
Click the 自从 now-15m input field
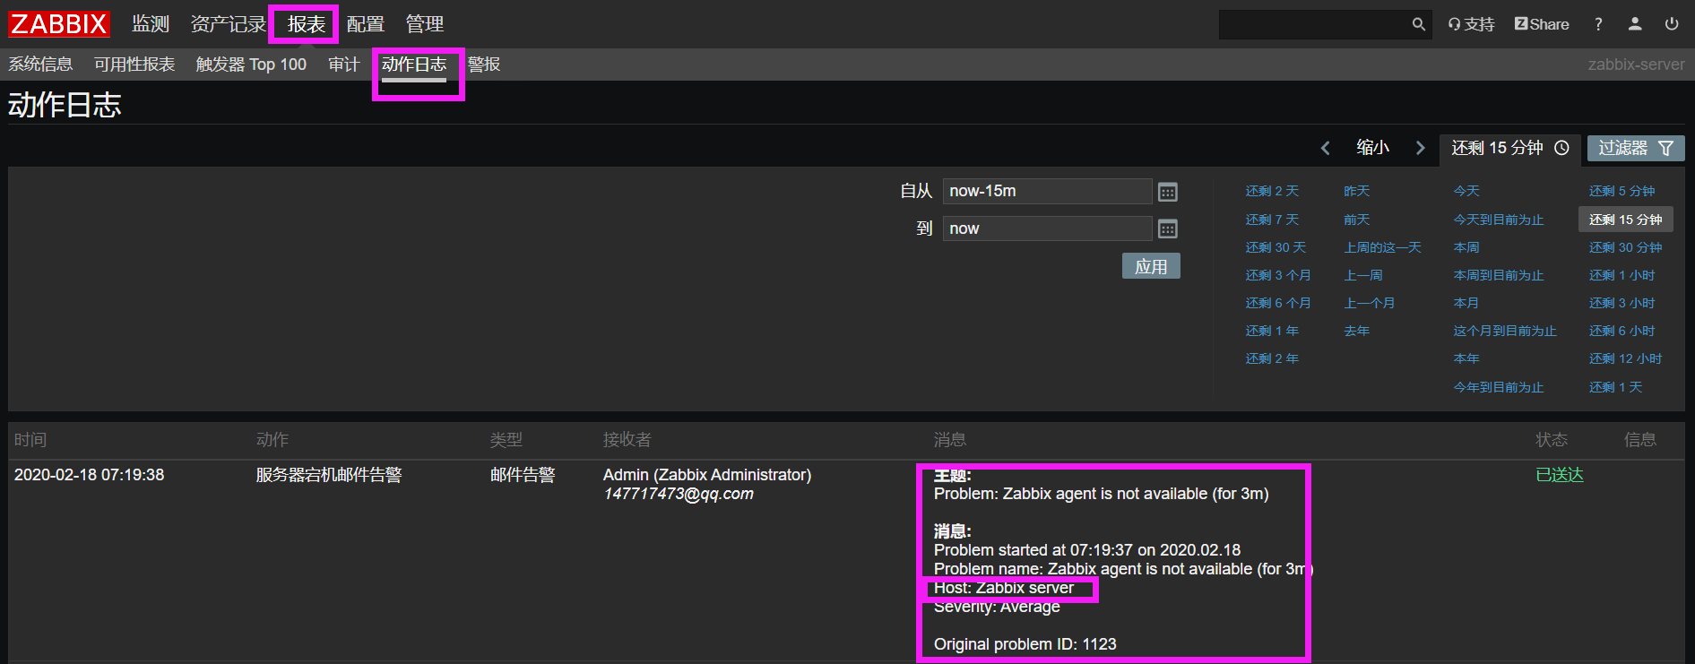(1047, 191)
